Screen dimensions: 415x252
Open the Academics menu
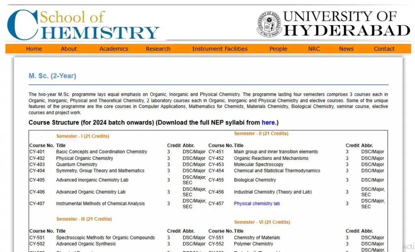[113, 49]
